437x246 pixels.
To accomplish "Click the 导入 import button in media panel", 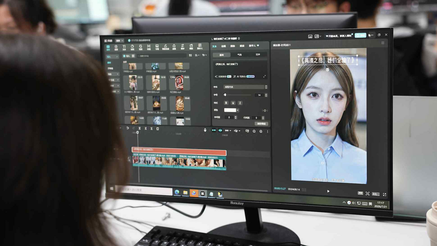I will [x=127, y=56].
